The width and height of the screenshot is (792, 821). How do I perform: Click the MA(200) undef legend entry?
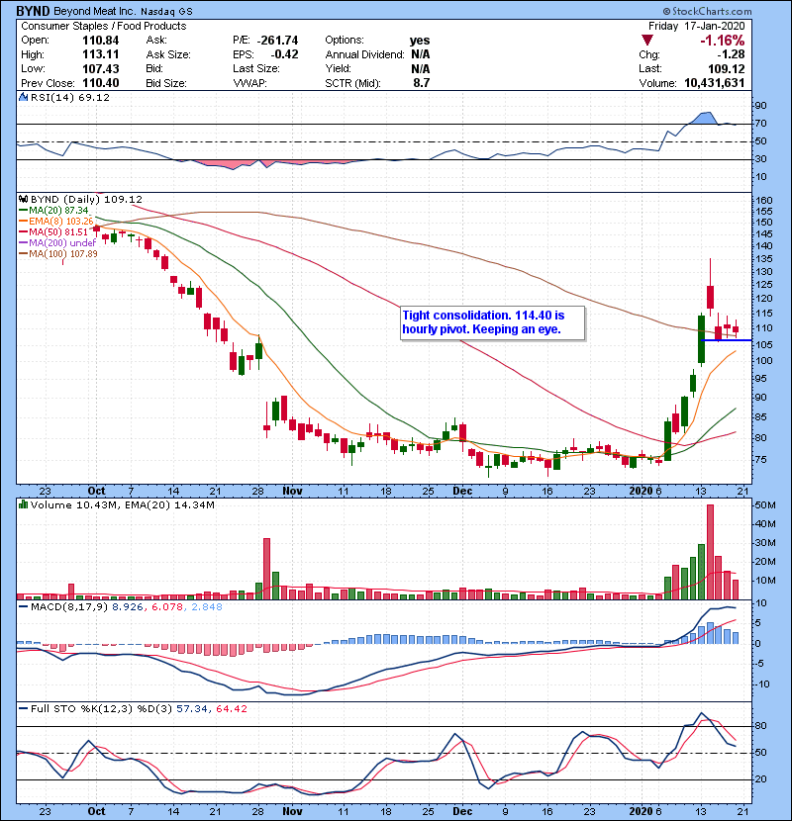(x=57, y=243)
